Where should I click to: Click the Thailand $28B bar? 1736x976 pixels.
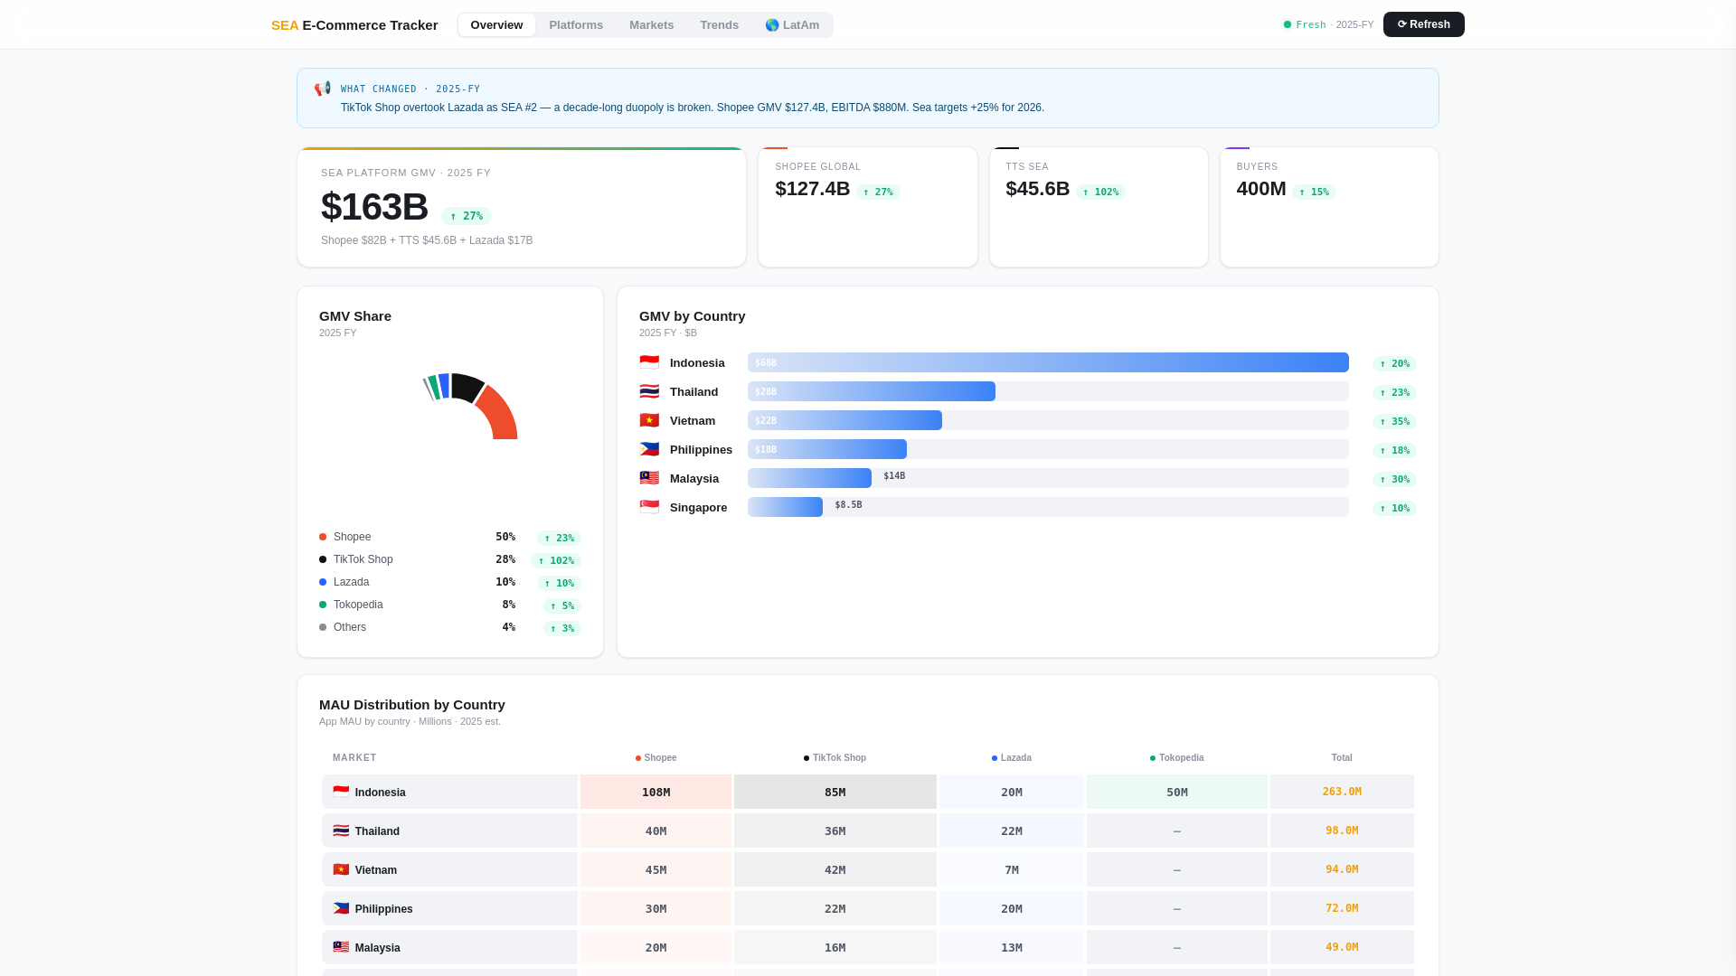point(872,391)
